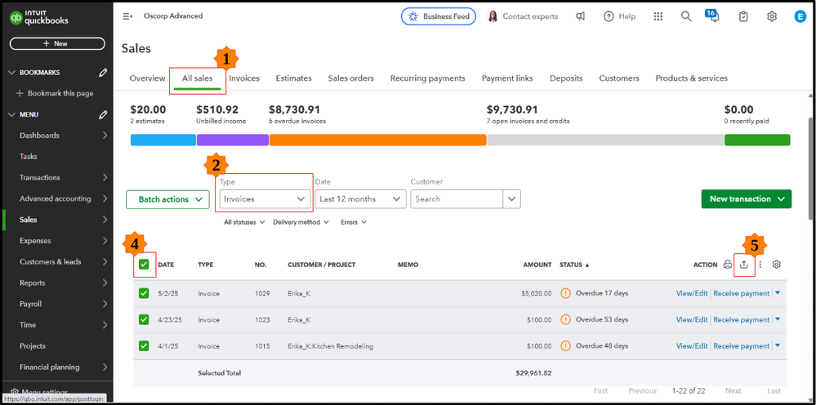
Task: Open the New transaction dropdown
Action: (x=747, y=198)
